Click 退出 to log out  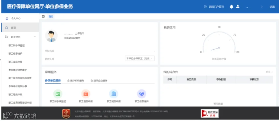(x=272, y=7)
